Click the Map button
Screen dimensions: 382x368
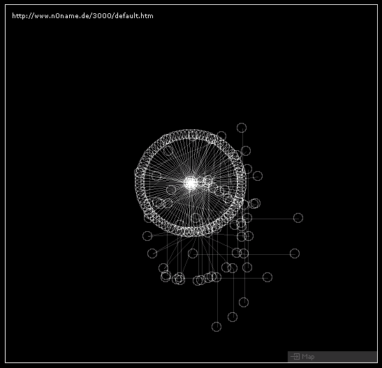click(332, 357)
